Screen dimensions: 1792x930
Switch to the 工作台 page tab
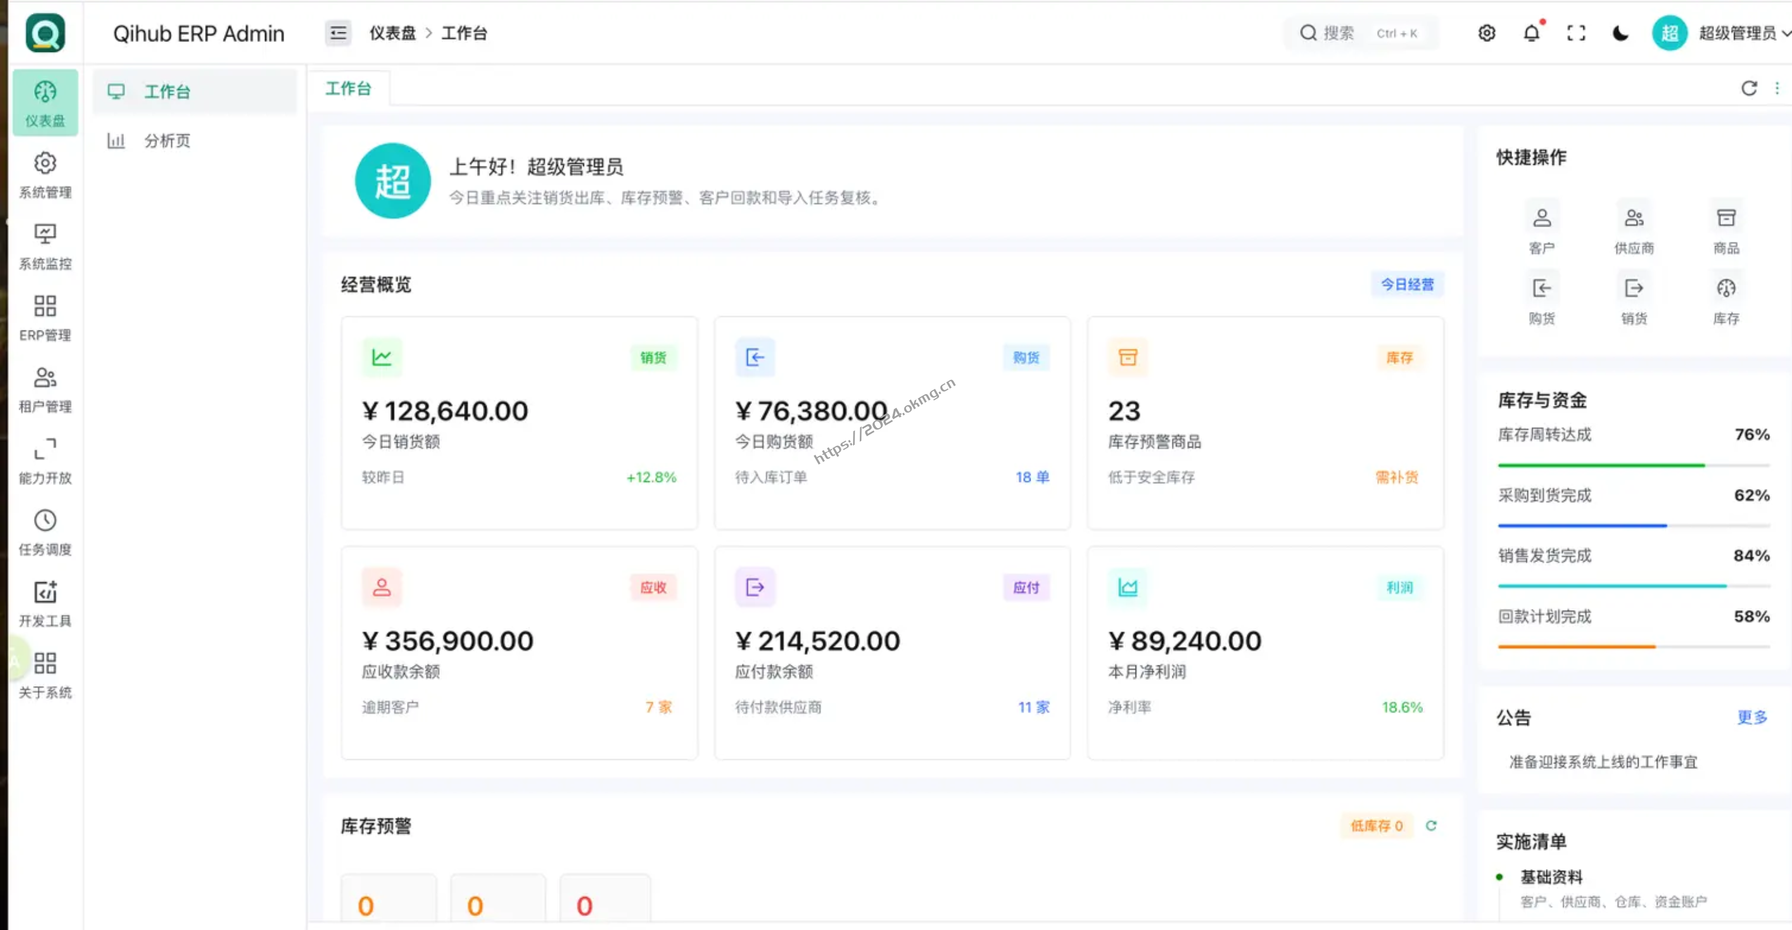pyautogui.click(x=348, y=88)
